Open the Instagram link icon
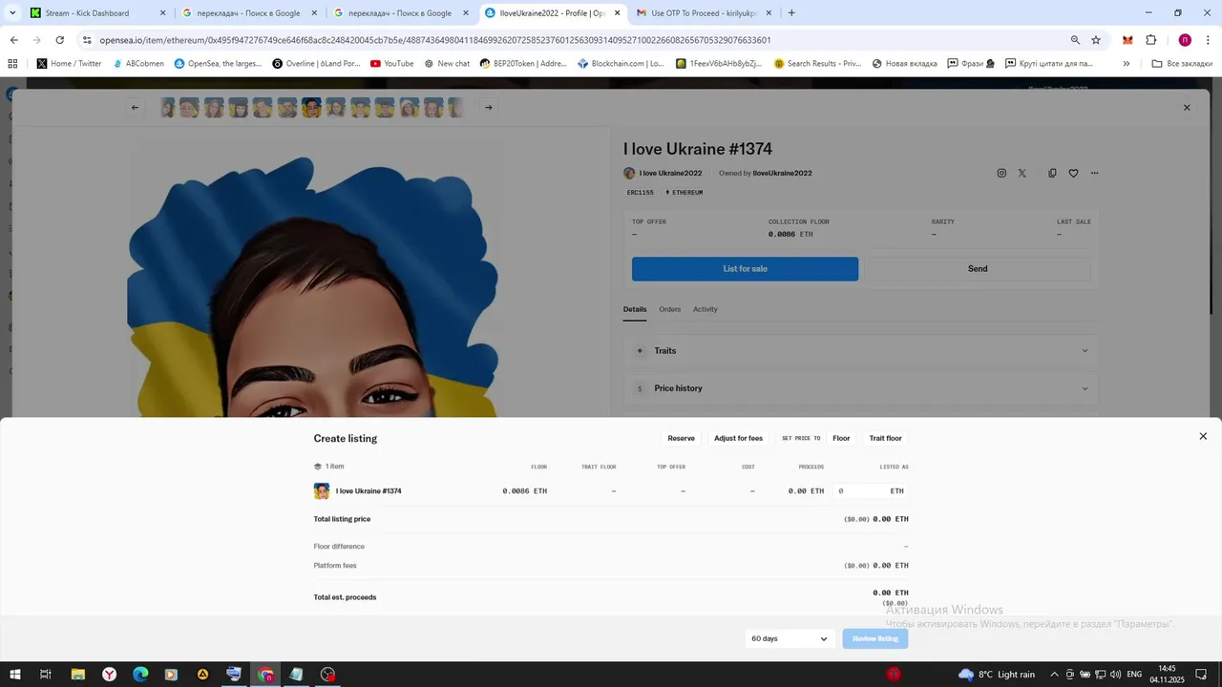Viewport: 1222px width, 687px height. pos(1001,174)
